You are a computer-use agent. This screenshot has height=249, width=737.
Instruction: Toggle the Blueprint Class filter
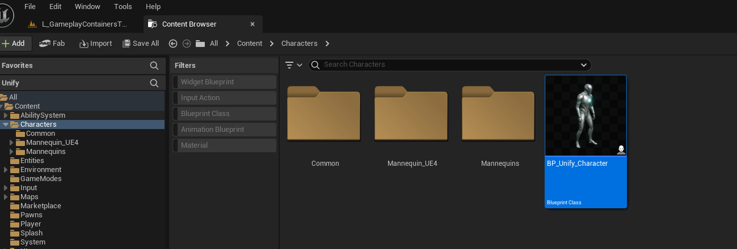click(x=224, y=114)
